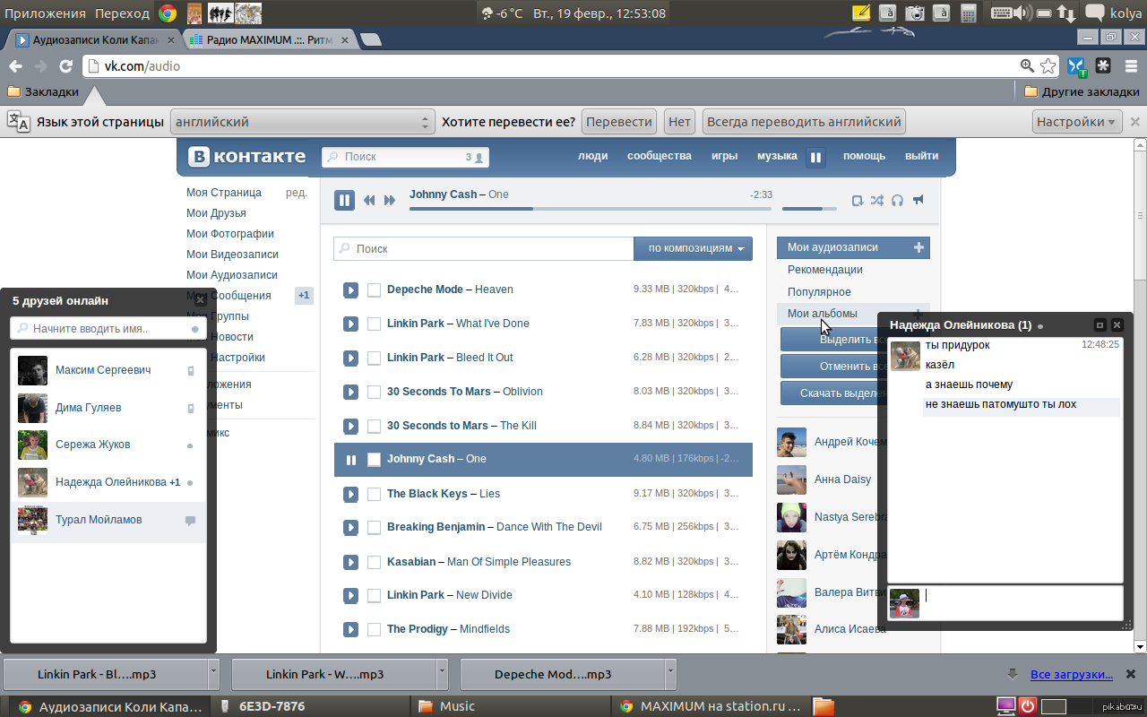Open Мои Друзья in left menu
The width and height of the screenshot is (1147, 717).
tap(216, 213)
